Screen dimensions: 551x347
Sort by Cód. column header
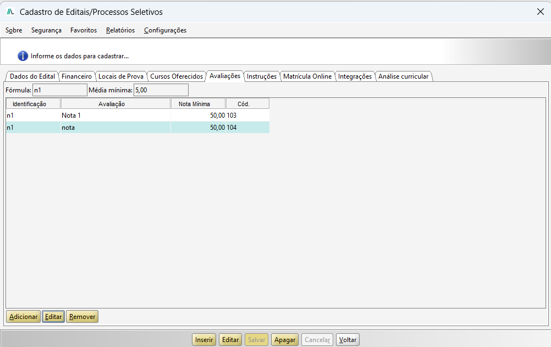(248, 104)
